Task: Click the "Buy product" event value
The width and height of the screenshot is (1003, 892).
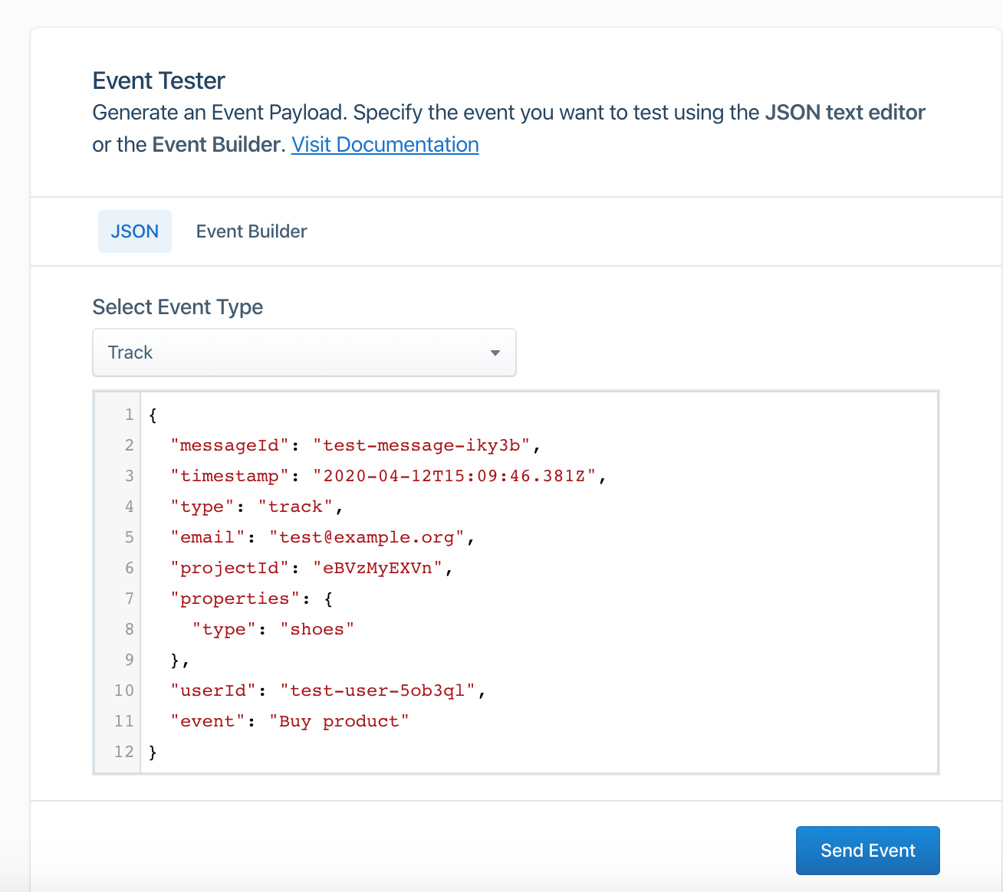Action: click(339, 721)
